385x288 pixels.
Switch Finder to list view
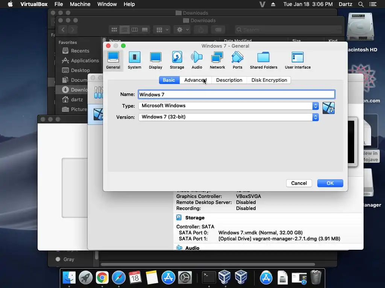click(124, 30)
